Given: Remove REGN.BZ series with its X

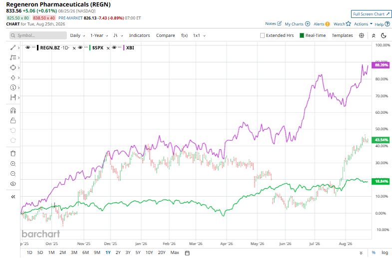Looking at the screenshot, I should tap(74, 48).
